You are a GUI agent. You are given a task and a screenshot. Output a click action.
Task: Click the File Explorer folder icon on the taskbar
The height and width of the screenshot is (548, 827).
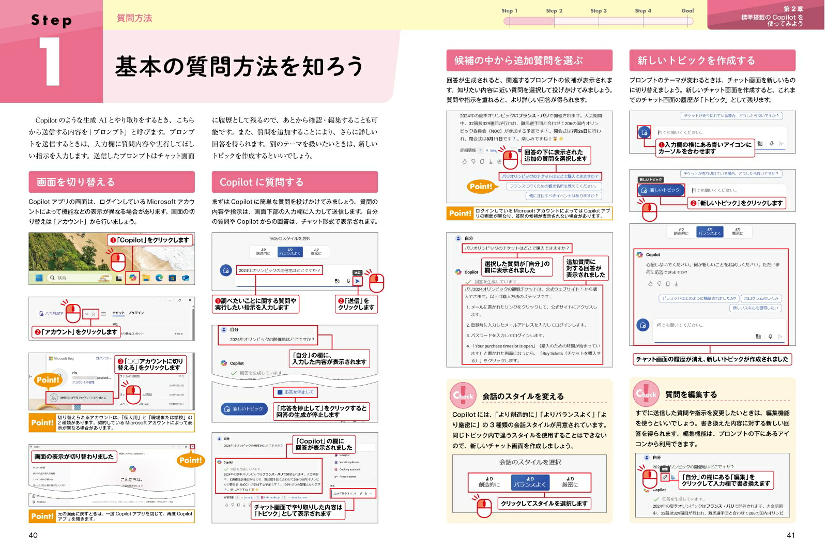click(146, 278)
